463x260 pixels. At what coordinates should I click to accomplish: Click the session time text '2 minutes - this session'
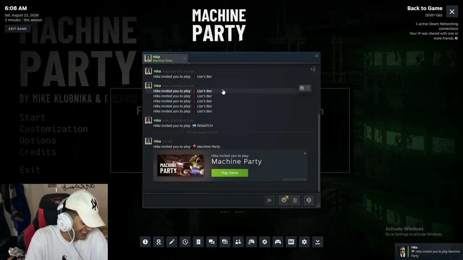point(24,20)
